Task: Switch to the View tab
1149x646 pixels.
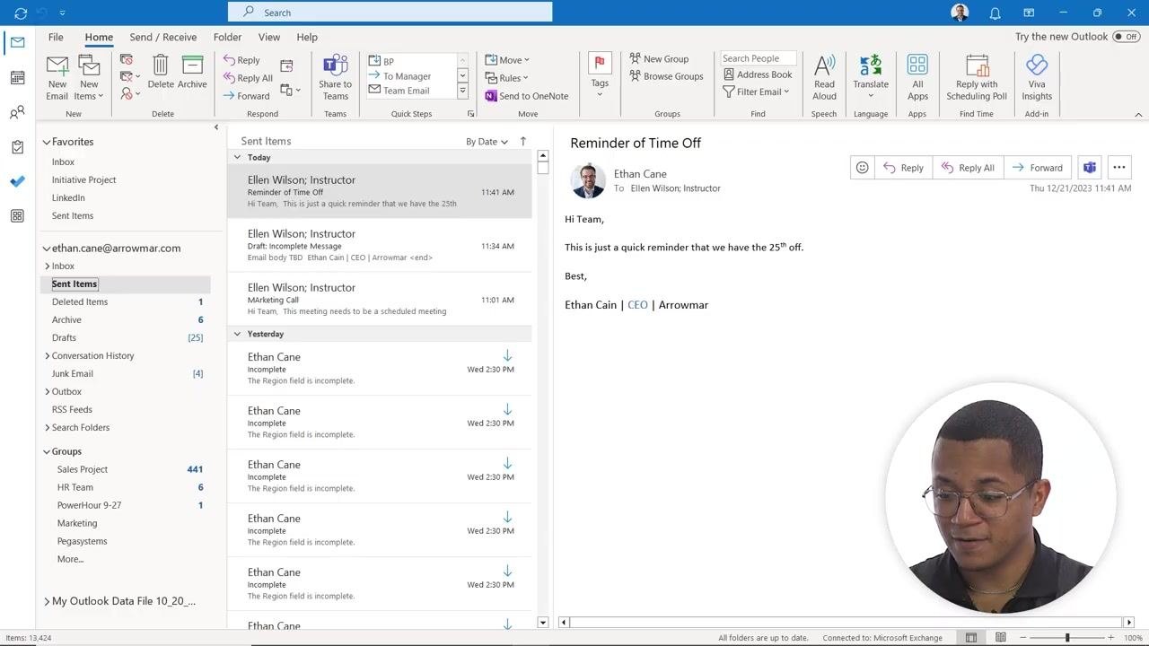Action: (269, 37)
